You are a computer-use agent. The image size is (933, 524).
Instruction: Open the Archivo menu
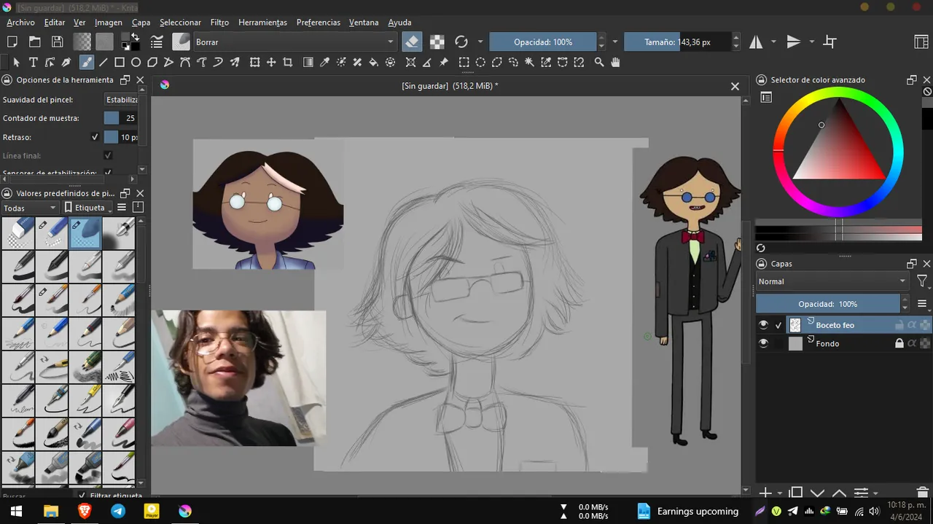[20, 23]
